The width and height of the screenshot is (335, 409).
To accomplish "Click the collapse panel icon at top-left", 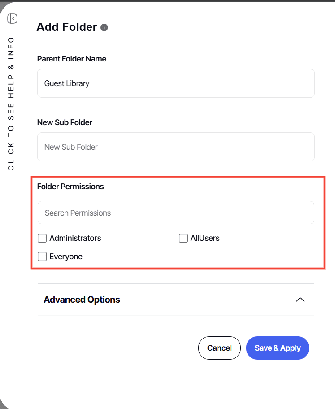I will pyautogui.click(x=12, y=18).
